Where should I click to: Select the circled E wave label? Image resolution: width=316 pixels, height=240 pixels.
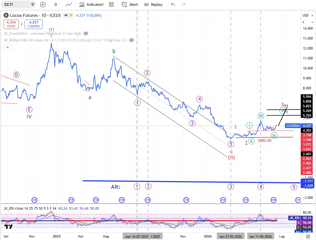point(29,110)
